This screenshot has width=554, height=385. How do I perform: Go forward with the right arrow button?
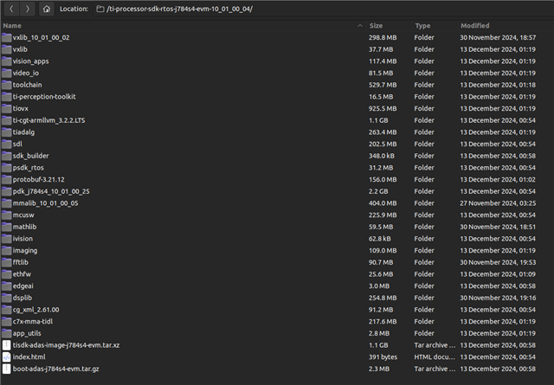coord(28,8)
